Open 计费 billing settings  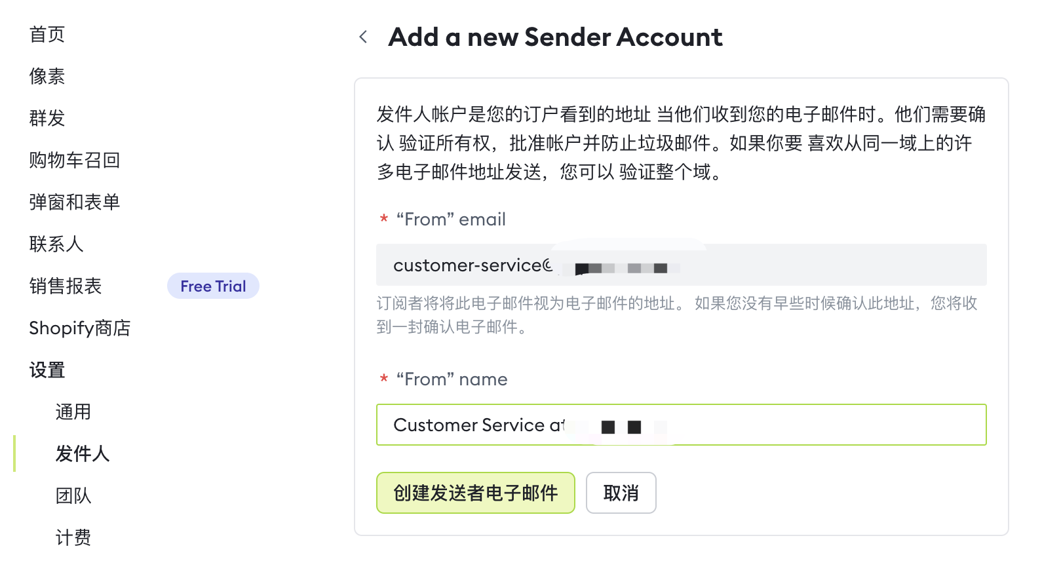(73, 538)
